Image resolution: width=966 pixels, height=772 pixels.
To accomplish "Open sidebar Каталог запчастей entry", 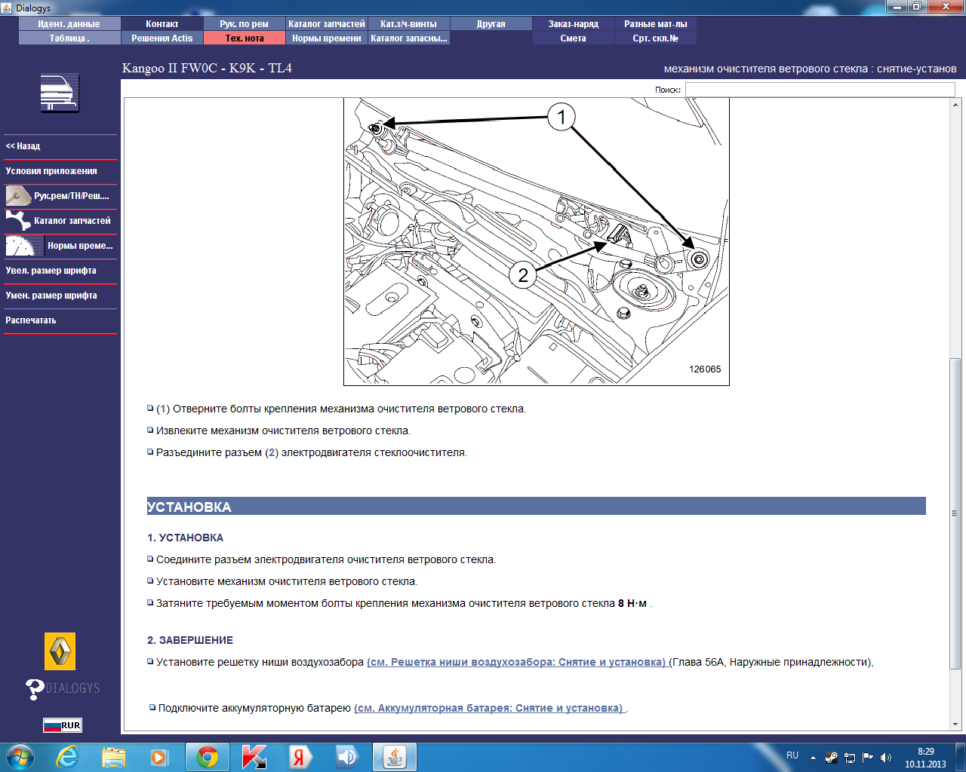I will (x=60, y=221).
